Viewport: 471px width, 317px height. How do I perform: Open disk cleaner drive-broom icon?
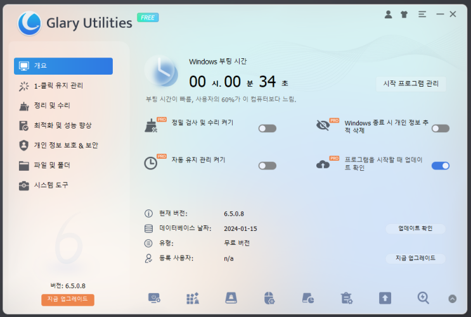231,299
